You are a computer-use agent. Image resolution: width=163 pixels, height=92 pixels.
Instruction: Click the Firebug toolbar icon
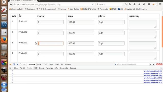tap(153, 4)
